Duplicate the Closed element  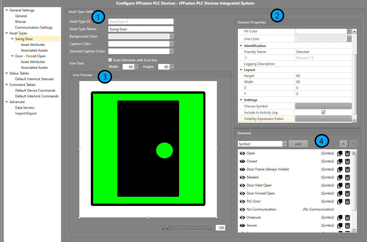pos(340,162)
